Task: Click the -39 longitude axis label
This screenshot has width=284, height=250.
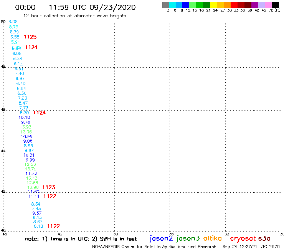Action: pos(114,234)
